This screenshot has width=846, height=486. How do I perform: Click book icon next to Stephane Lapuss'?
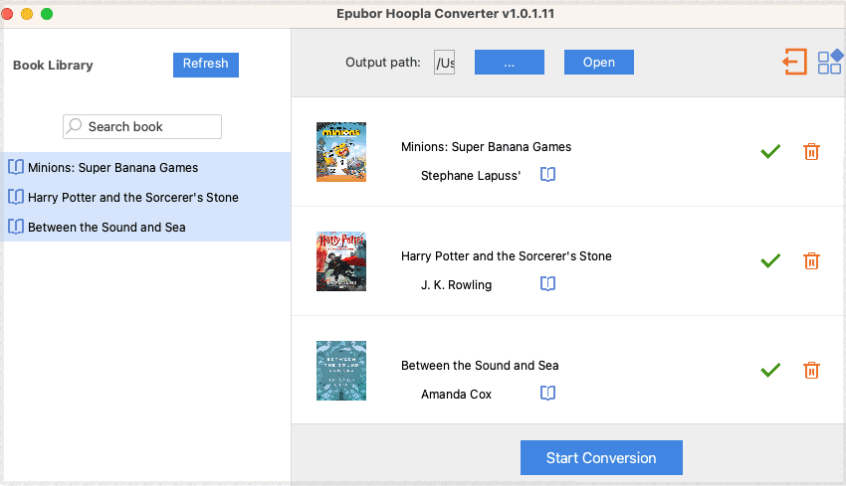[547, 175]
